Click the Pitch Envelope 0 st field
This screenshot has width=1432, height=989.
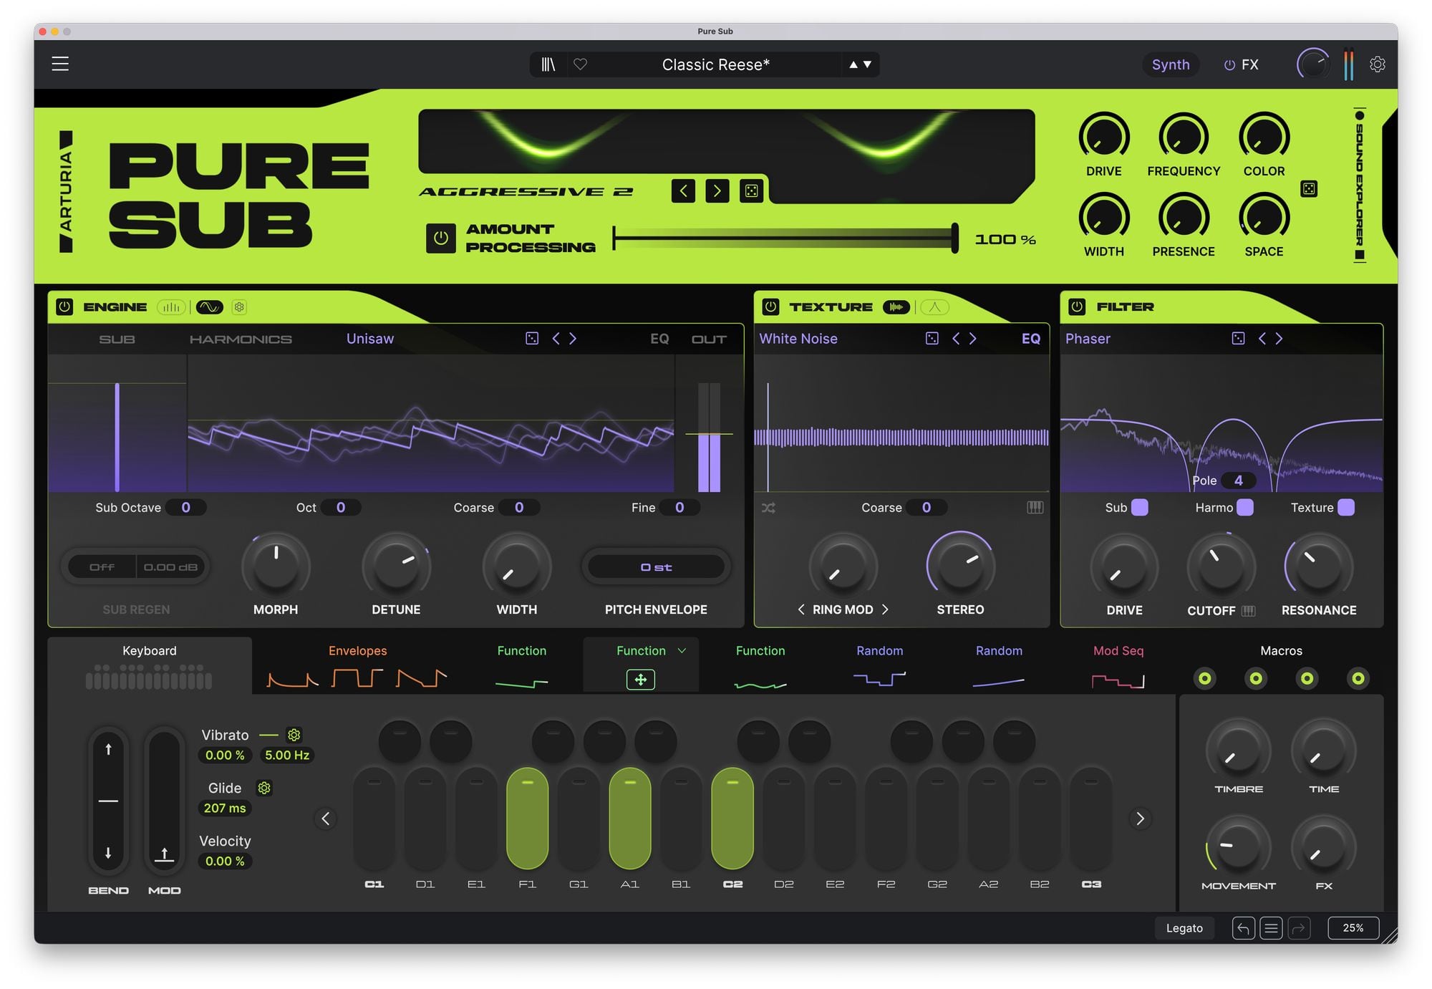pos(656,567)
